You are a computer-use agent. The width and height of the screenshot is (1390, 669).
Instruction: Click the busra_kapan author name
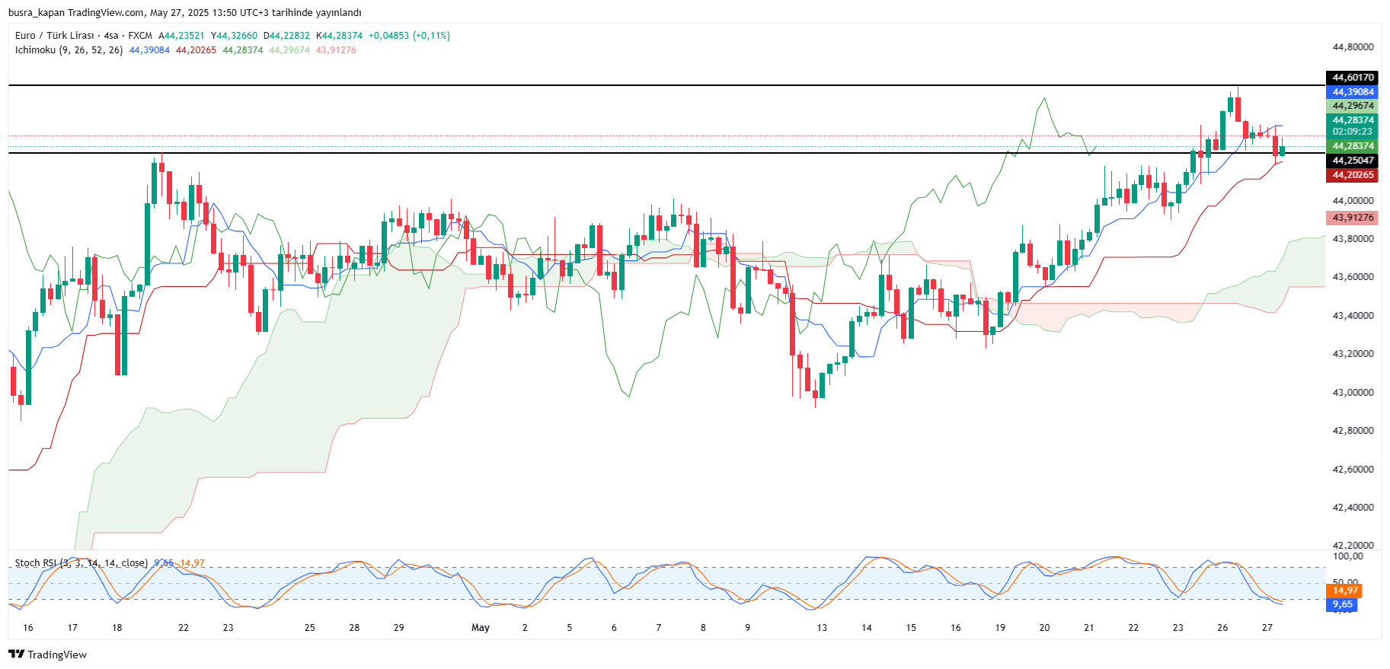coord(37,13)
